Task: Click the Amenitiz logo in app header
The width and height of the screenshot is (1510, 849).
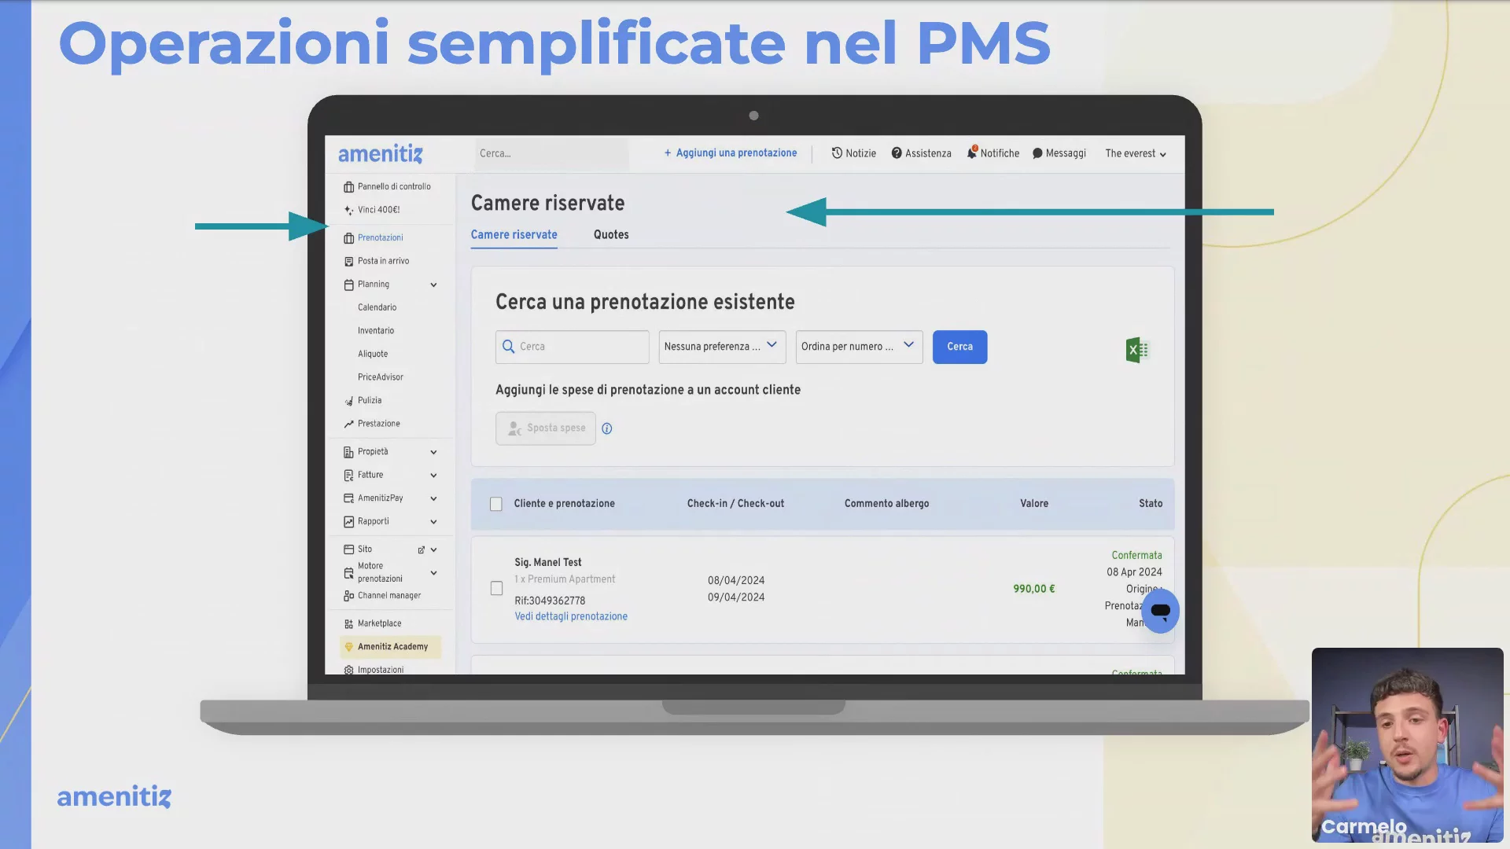Action: coord(381,154)
